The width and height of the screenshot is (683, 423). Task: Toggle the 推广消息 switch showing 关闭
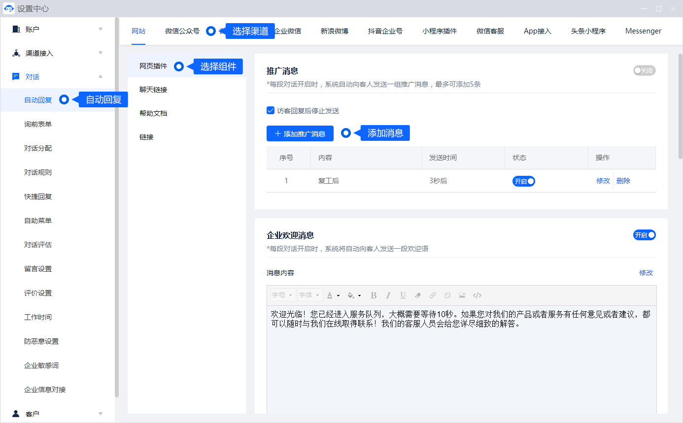coord(644,70)
